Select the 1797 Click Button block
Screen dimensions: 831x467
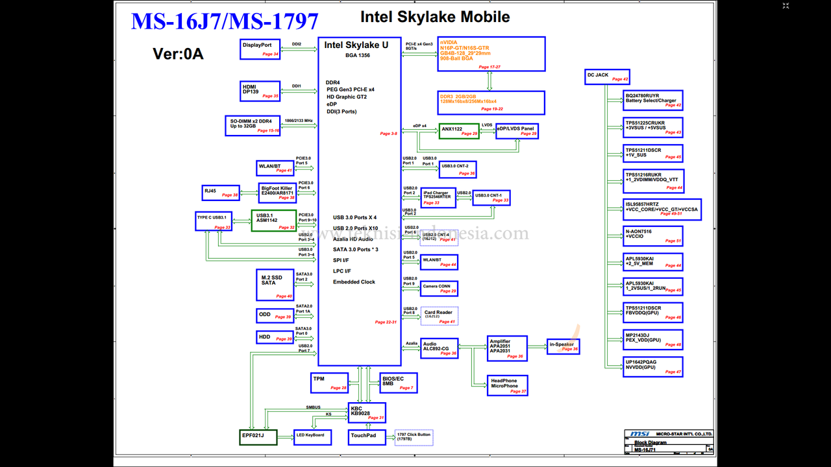pyautogui.click(x=414, y=437)
